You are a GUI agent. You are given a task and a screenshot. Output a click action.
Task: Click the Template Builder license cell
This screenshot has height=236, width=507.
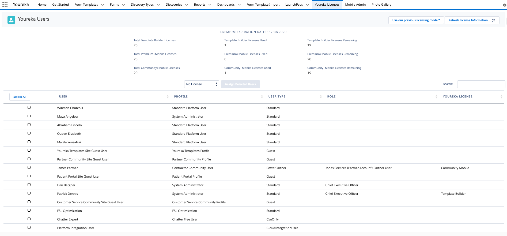point(453,194)
